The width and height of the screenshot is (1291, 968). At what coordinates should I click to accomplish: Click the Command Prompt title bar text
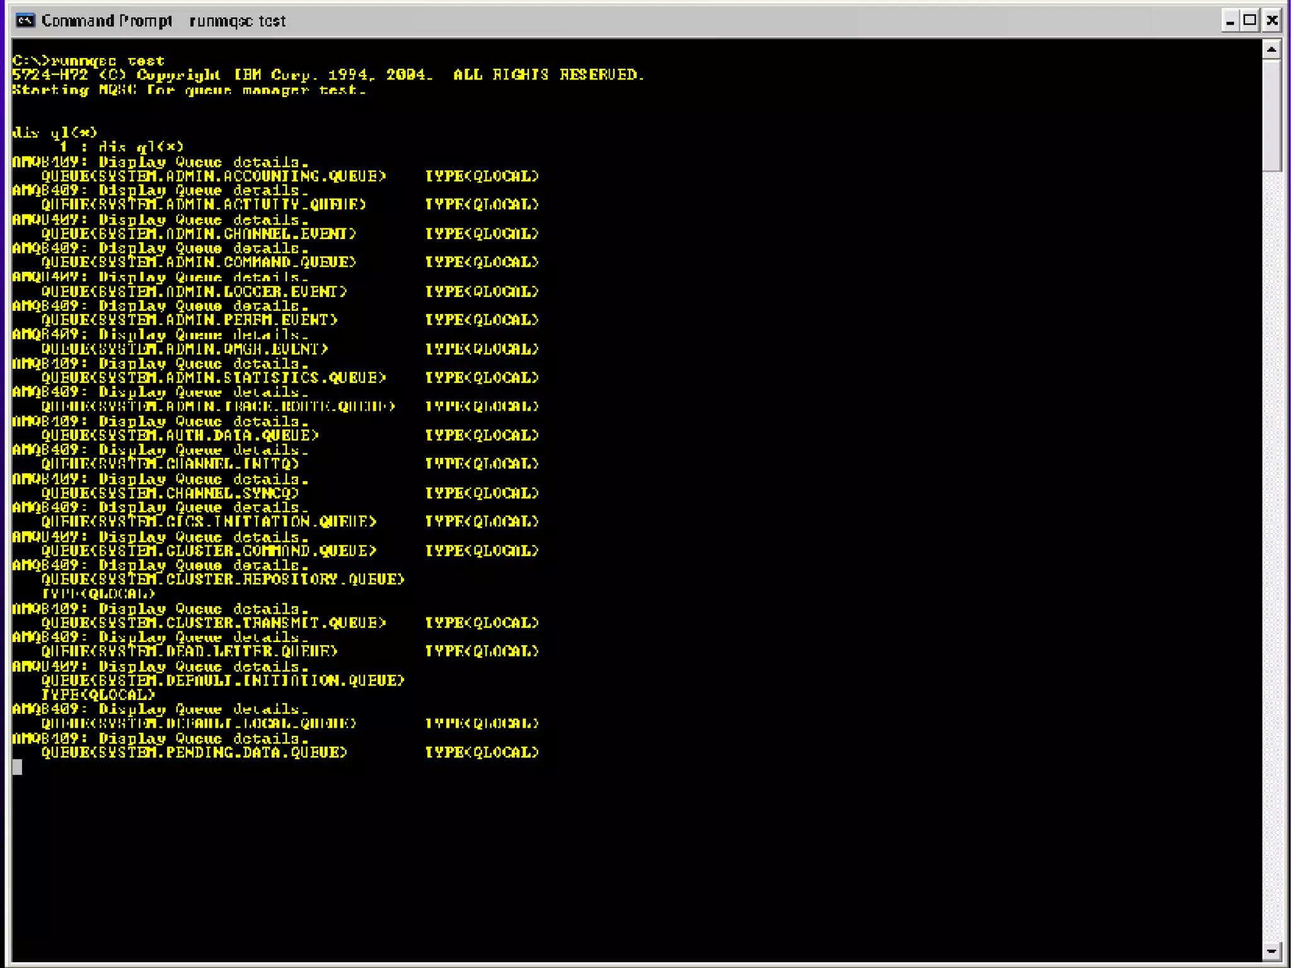[x=164, y=21]
